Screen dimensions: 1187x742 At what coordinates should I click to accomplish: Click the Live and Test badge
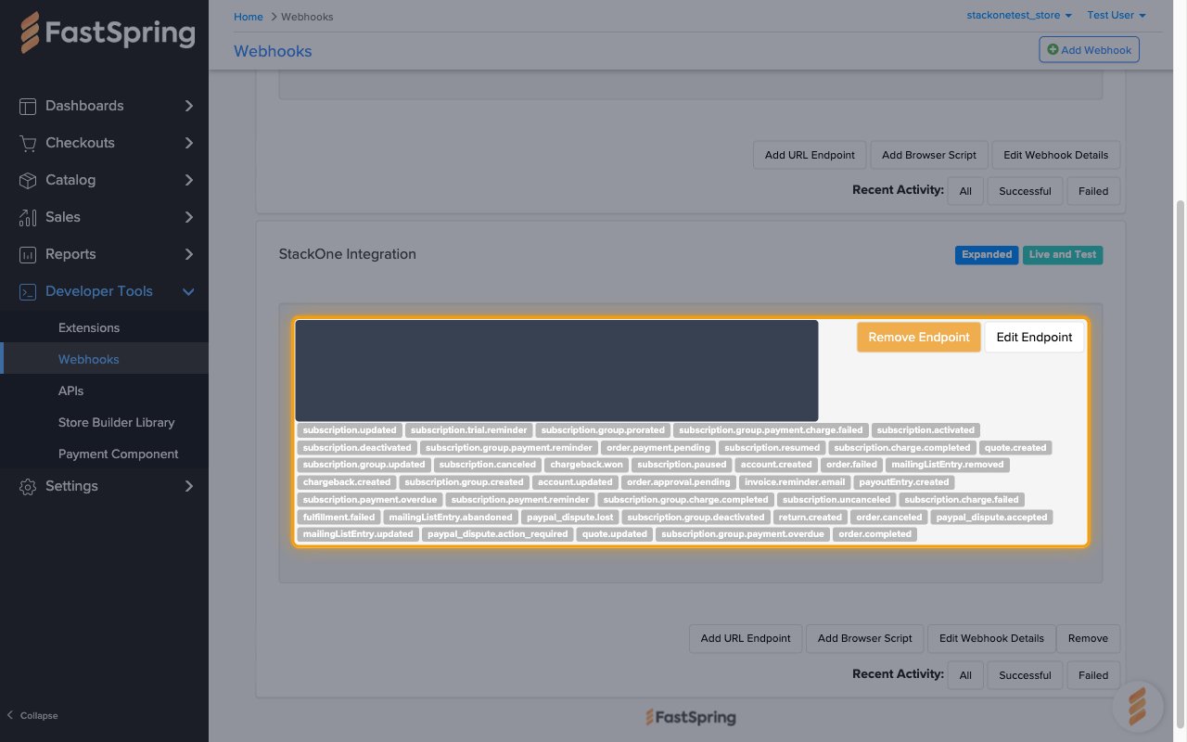(1063, 254)
